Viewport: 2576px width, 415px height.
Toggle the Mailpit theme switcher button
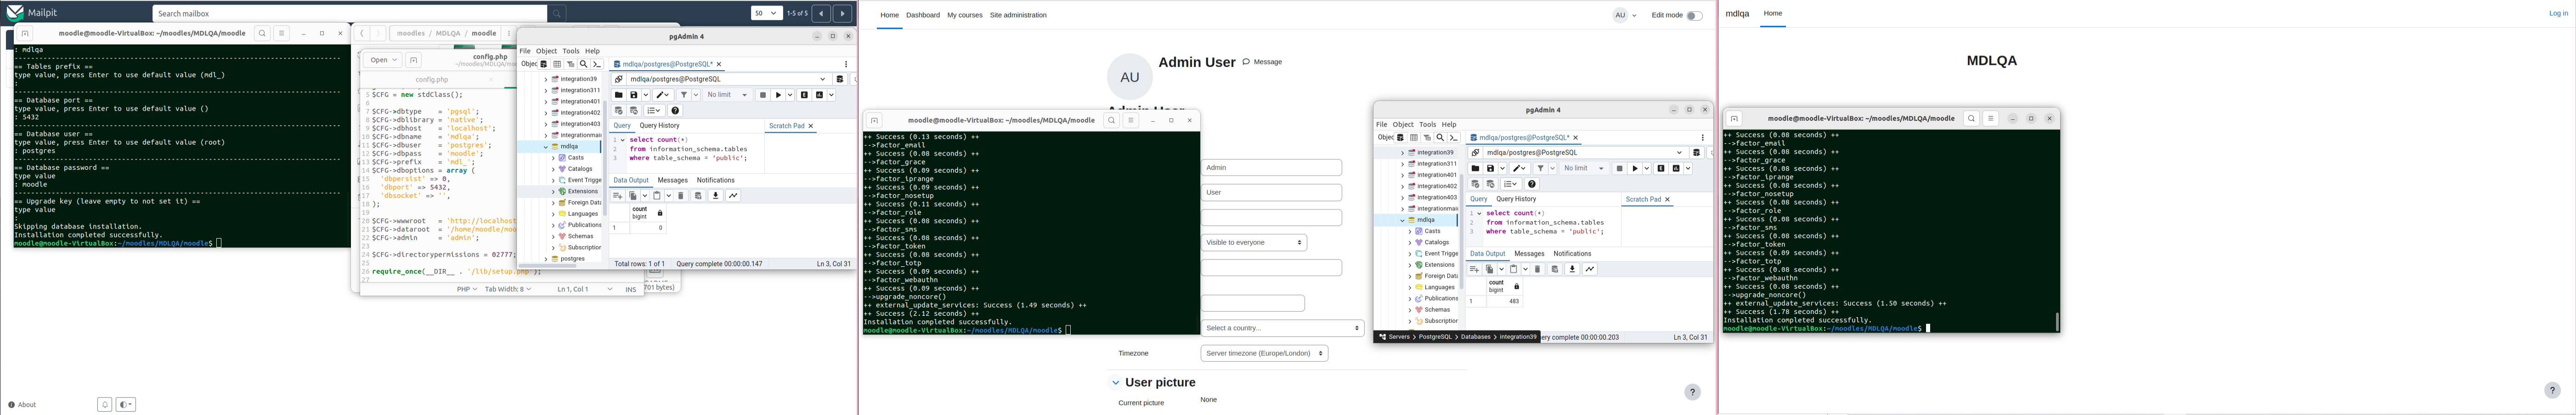[x=125, y=405]
